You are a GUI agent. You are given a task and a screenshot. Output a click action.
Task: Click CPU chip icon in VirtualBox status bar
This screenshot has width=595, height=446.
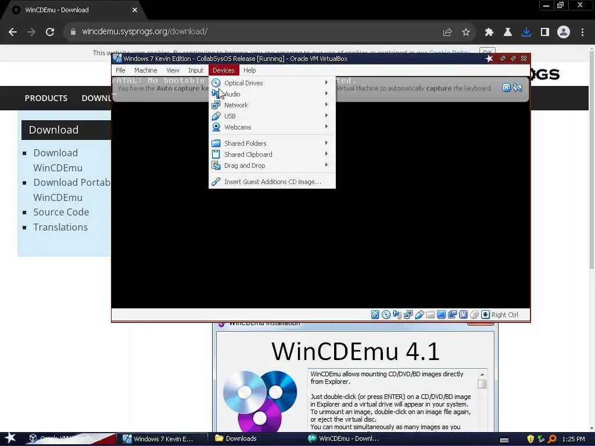coord(463,314)
